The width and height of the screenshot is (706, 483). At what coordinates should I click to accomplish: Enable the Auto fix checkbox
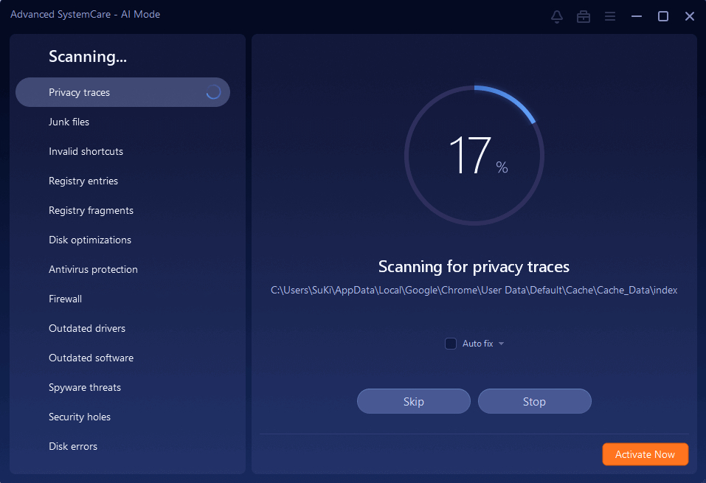(x=451, y=344)
